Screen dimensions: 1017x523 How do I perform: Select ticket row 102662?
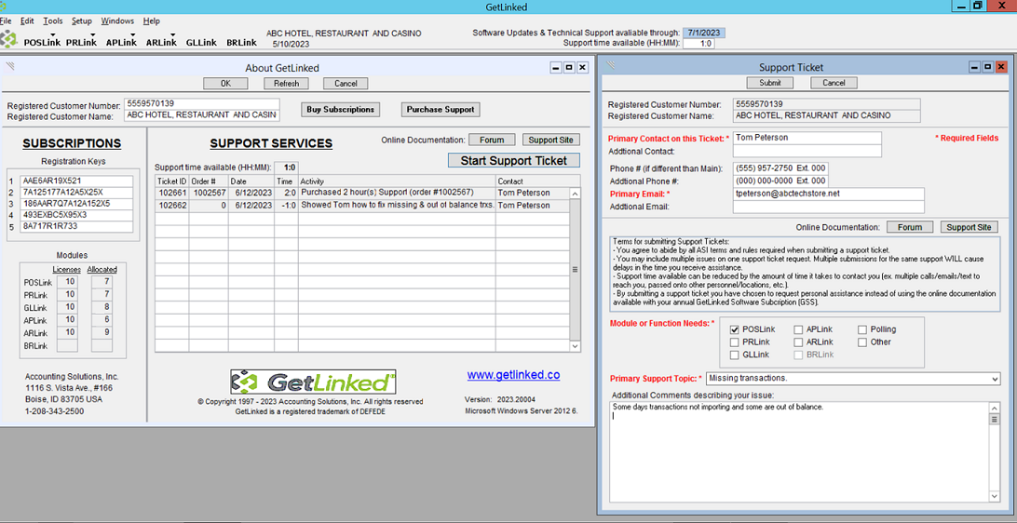[362, 206]
